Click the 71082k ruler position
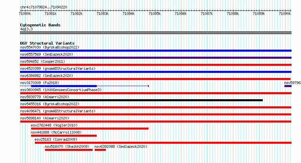Viewport: 301px width, 163px height. (x=76, y=13)
